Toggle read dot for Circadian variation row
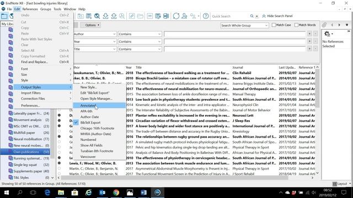Viewport: 353px width, 198px height. [59, 120]
